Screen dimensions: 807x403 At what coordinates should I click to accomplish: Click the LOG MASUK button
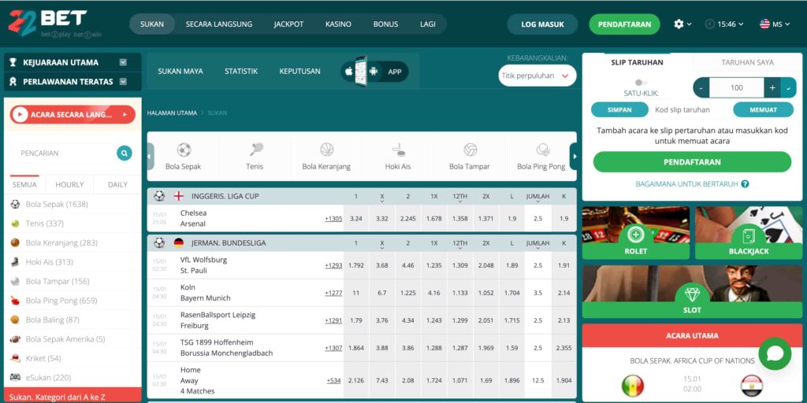click(542, 24)
